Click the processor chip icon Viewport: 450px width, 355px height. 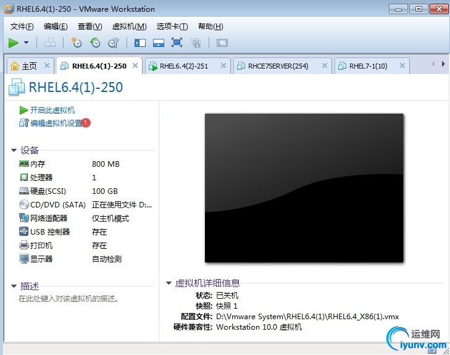tap(24, 177)
